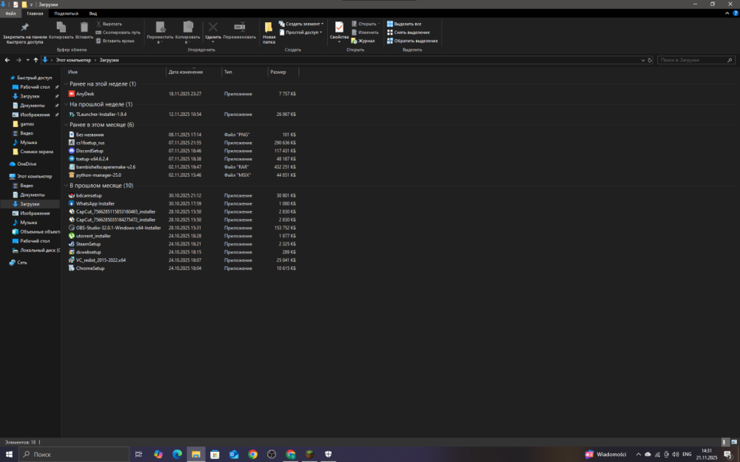Click the taskbar Поиск search box

tap(74, 454)
